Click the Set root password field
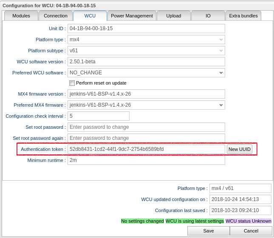 [x=146, y=127]
